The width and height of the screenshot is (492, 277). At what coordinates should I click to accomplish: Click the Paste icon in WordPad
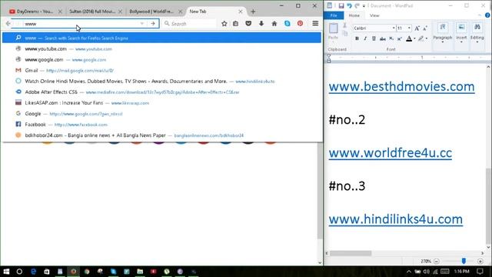pos(333,28)
